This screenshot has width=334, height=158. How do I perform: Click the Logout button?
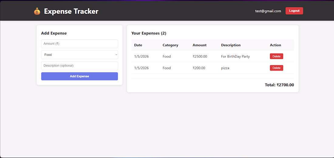point(294,11)
